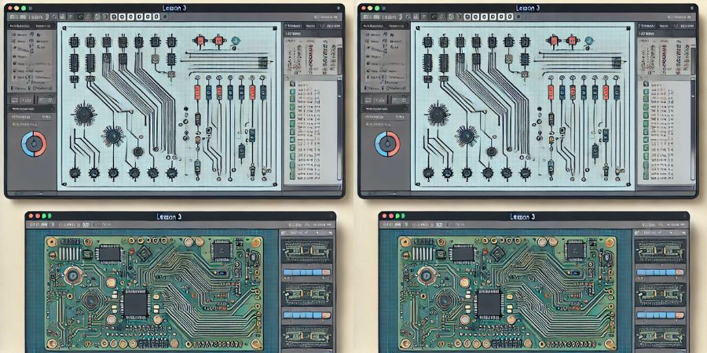Click last white square toolbar button, top-right window
This screenshot has height=353, width=707.
pyautogui.click(x=510, y=16)
